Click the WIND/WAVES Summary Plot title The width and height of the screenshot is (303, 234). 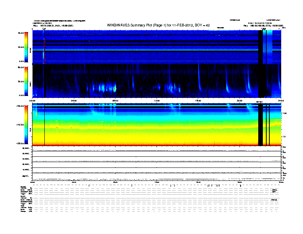click(x=158, y=25)
